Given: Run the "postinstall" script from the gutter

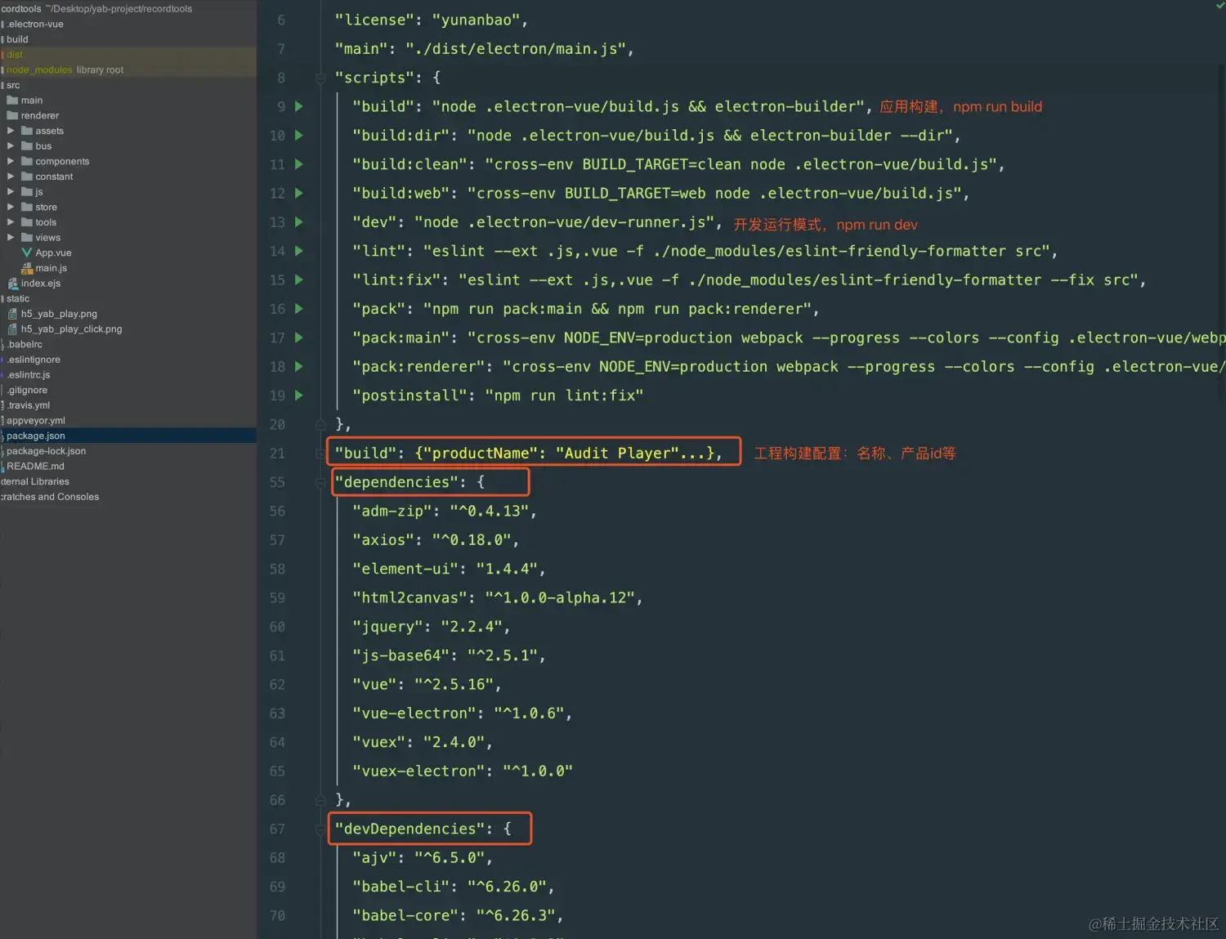Looking at the screenshot, I should tap(298, 396).
